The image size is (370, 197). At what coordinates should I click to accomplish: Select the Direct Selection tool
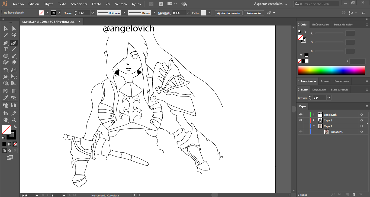coord(14,29)
